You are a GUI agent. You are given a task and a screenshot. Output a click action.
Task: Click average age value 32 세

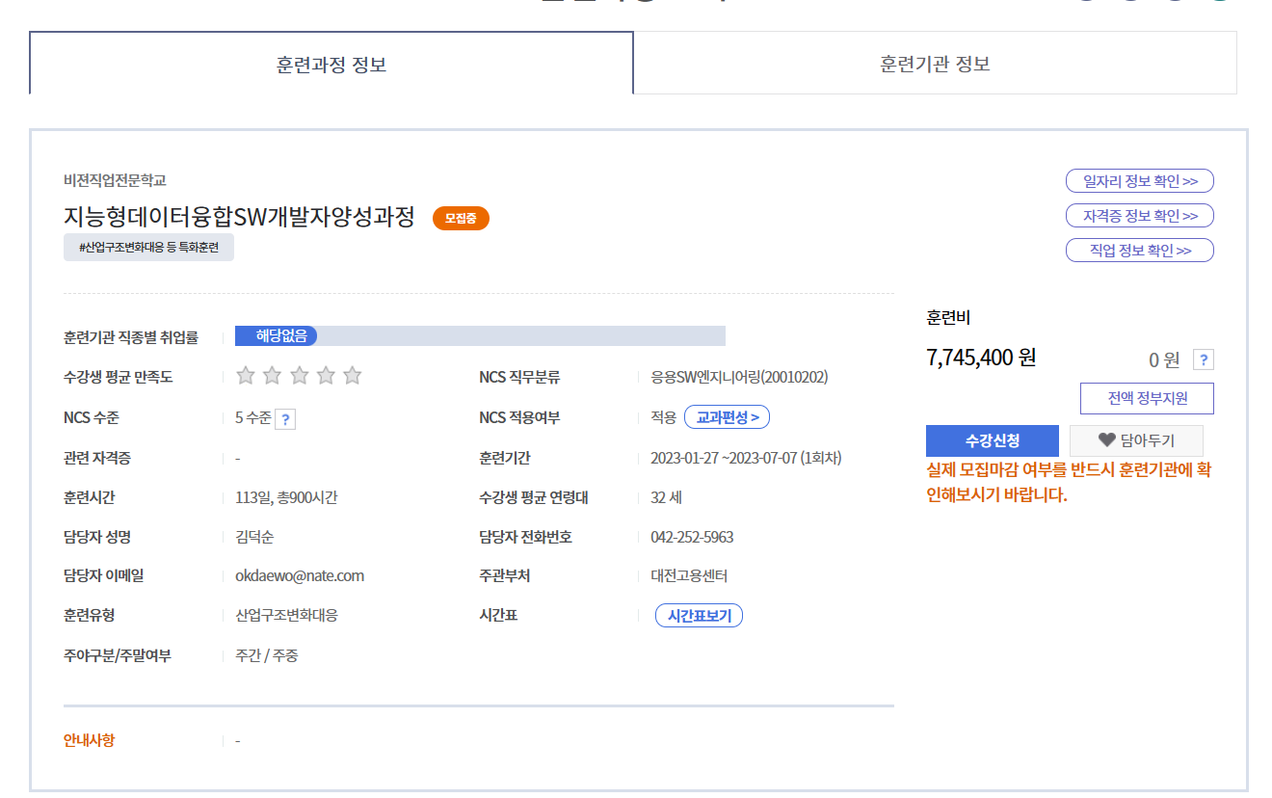click(666, 498)
